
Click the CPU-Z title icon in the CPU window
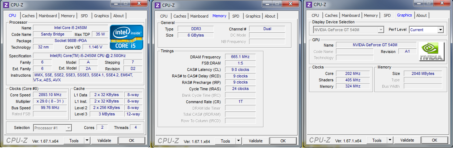coord(6,5)
